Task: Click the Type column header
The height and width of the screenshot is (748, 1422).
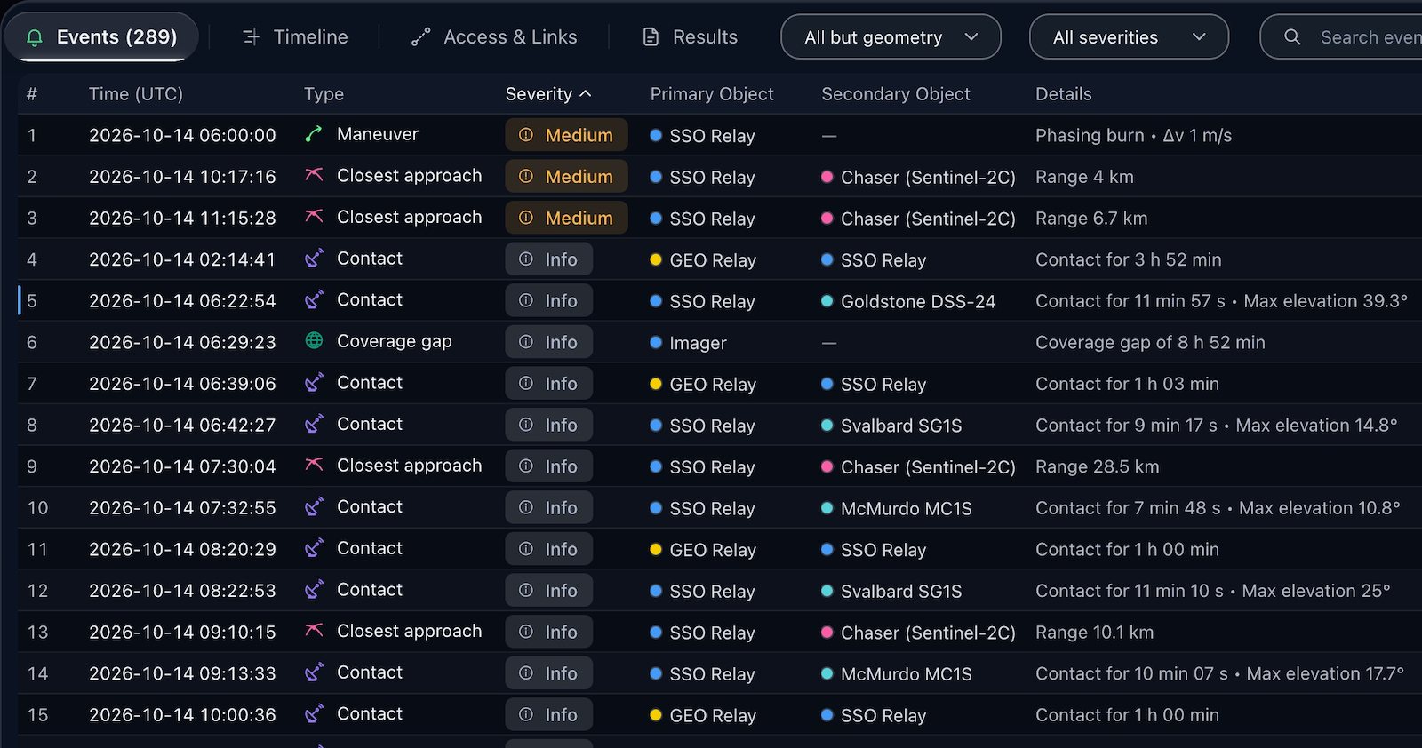Action: [324, 94]
